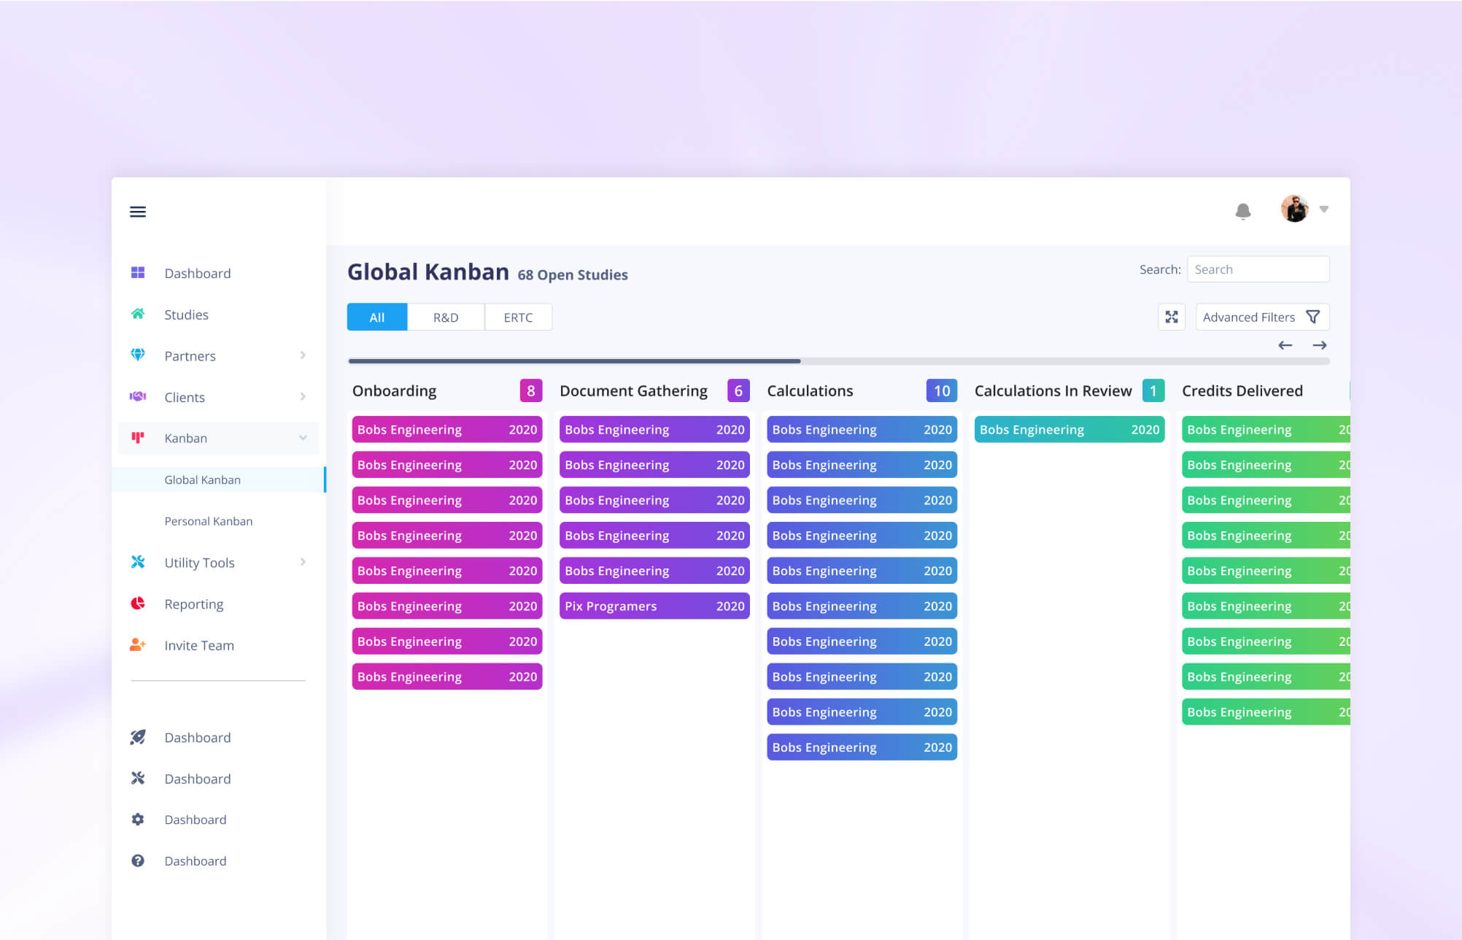Open first Bobs Engineering card in Credits Delivered
The image size is (1462, 940).
(1266, 429)
